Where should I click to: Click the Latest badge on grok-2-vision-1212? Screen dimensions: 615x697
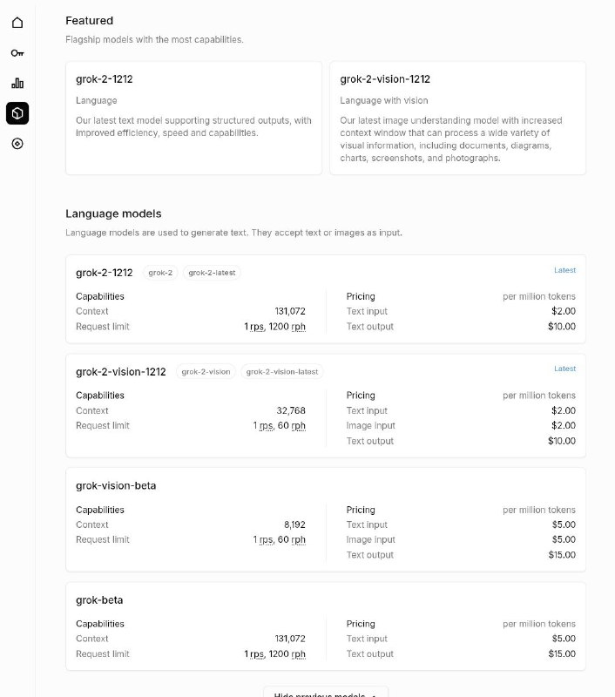(564, 369)
